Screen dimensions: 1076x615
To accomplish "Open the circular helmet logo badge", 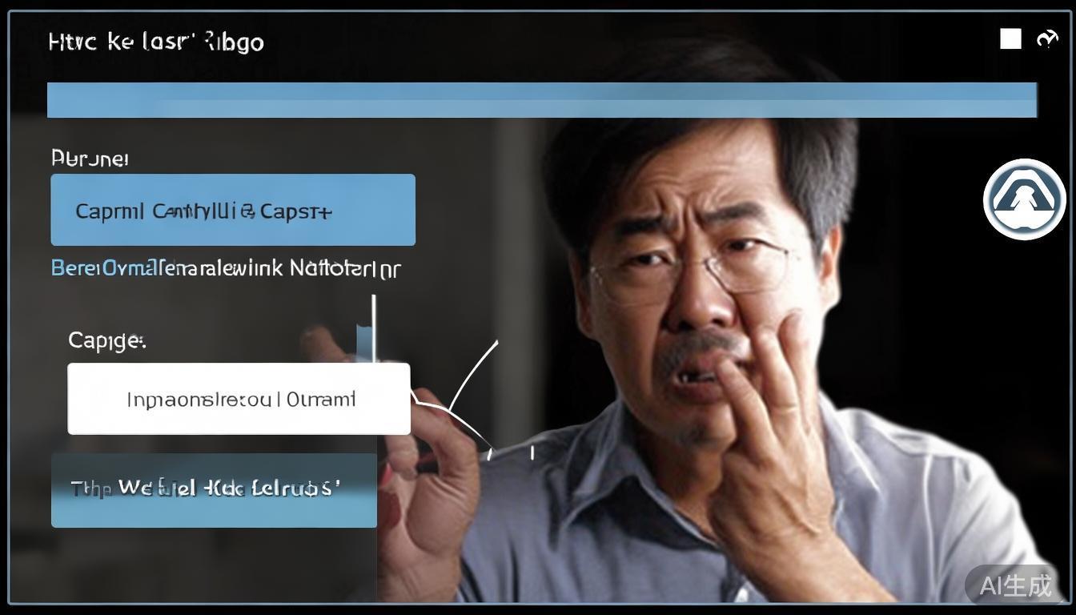I will (1024, 199).
